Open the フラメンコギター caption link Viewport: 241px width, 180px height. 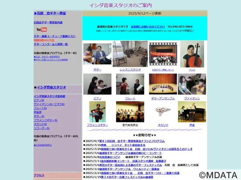pos(97,125)
